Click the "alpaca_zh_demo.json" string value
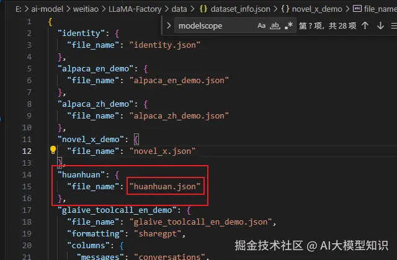 pos(179,116)
